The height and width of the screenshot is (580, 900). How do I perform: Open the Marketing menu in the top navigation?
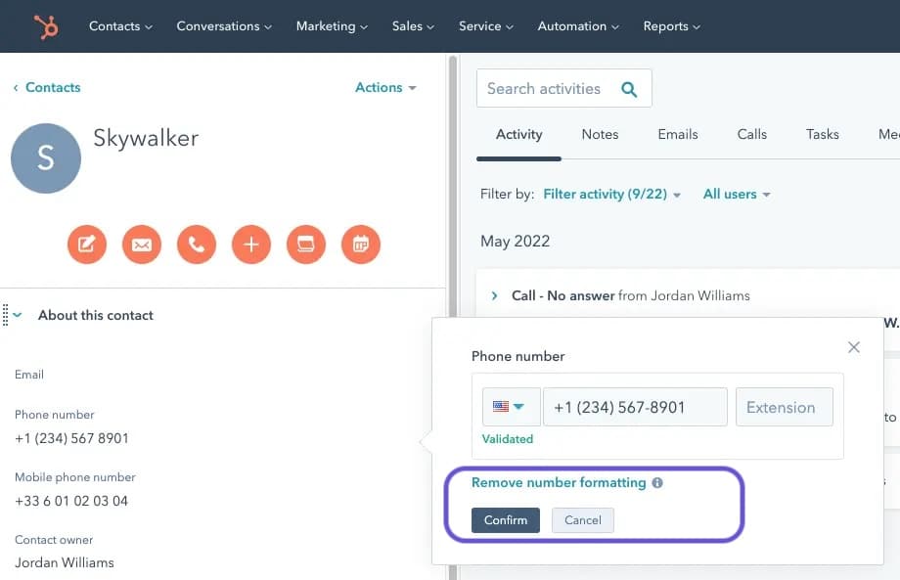(332, 26)
